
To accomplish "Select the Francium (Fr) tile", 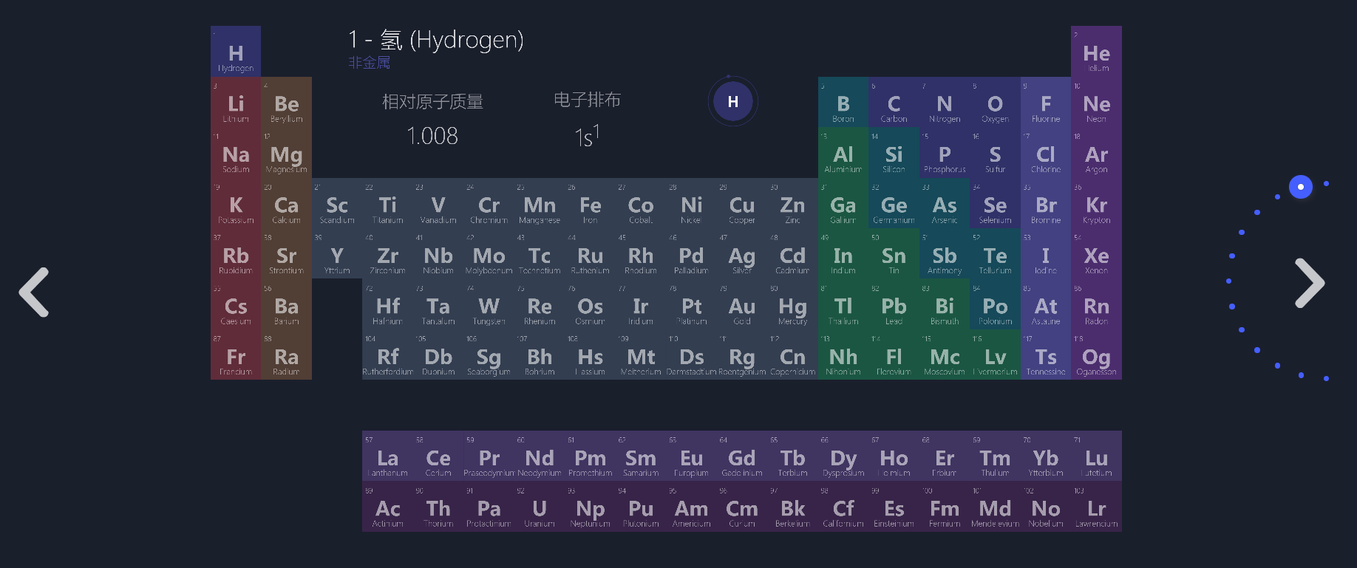I will 236,355.
